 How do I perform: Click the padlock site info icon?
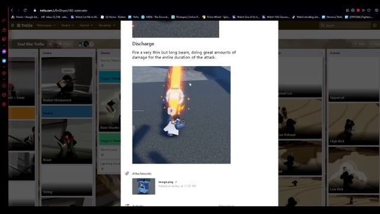point(34,11)
